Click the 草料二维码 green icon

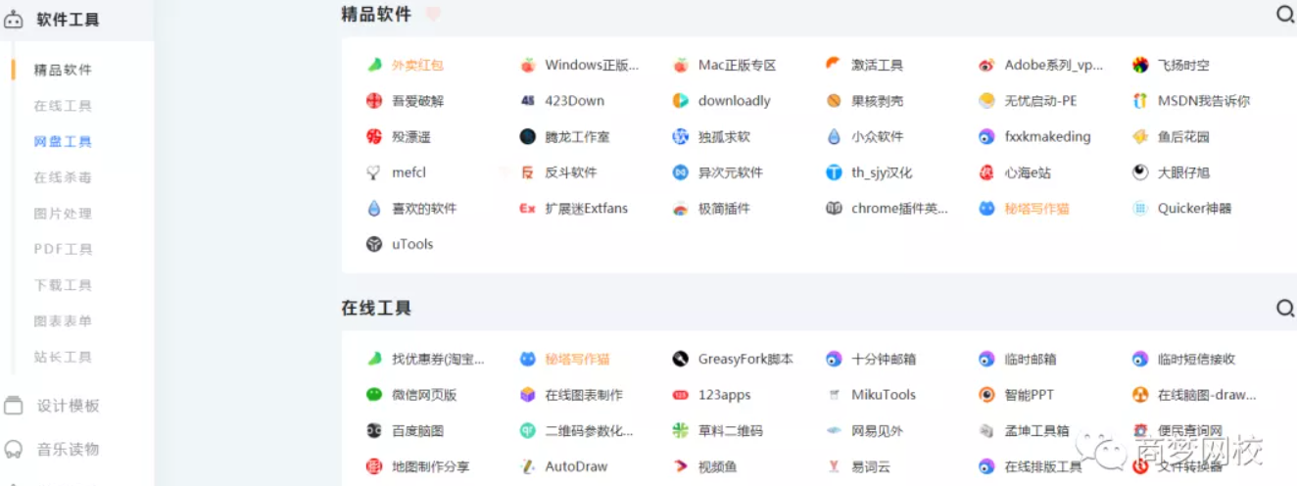click(680, 430)
